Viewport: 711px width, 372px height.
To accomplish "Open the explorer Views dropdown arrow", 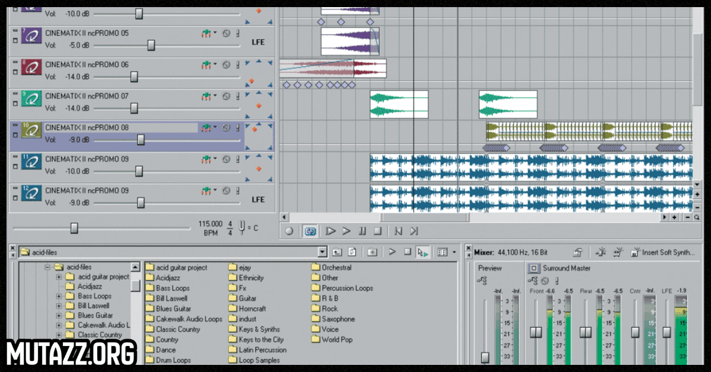I will 454,252.
